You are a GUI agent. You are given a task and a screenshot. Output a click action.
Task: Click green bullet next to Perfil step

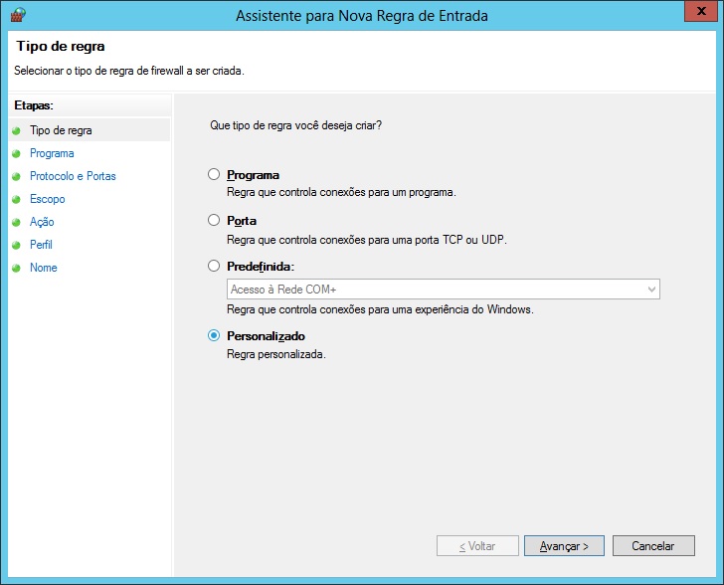coord(16,245)
